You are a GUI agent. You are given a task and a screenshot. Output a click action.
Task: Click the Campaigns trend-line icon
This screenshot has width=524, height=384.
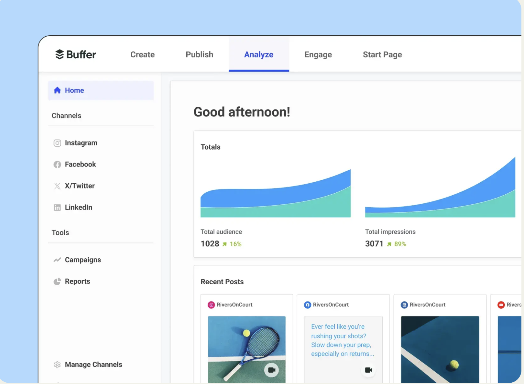(x=57, y=260)
